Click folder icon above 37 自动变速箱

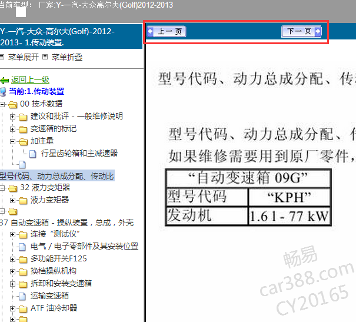click(13, 211)
